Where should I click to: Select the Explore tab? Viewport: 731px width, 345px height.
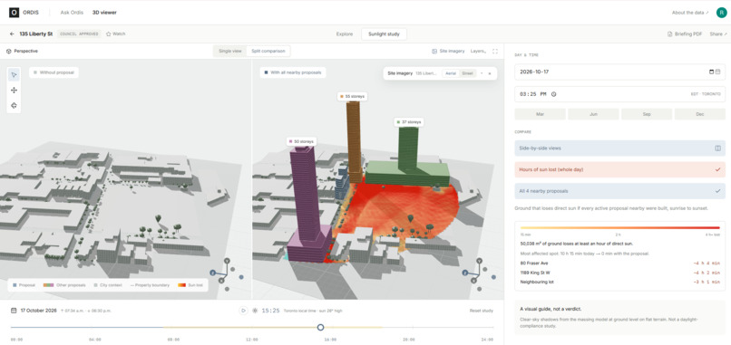[x=345, y=34]
